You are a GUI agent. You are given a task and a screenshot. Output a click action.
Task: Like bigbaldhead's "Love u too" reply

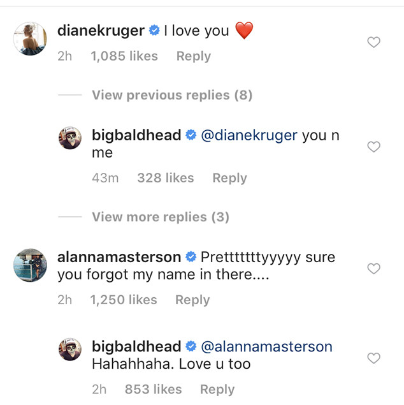pos(374,358)
